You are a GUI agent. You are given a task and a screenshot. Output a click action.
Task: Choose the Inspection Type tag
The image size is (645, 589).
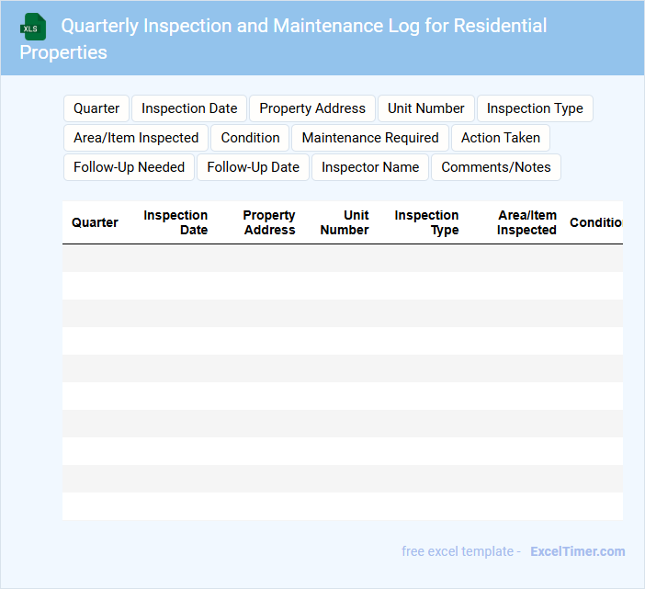[535, 108]
